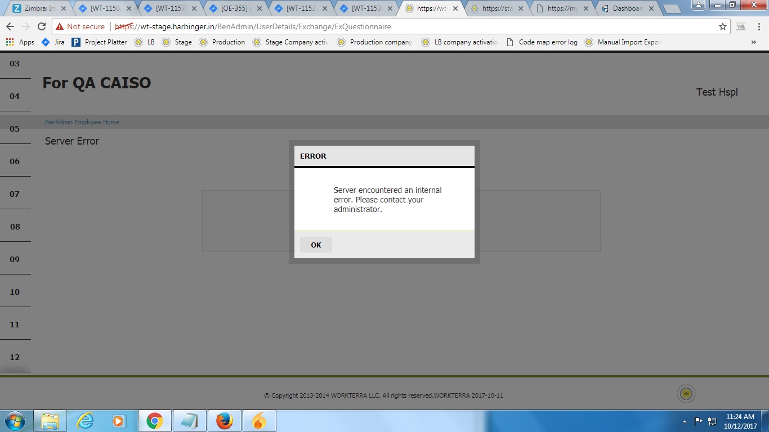Open a new browser tab
The height and width of the screenshot is (432, 769).
pyautogui.click(x=672, y=9)
